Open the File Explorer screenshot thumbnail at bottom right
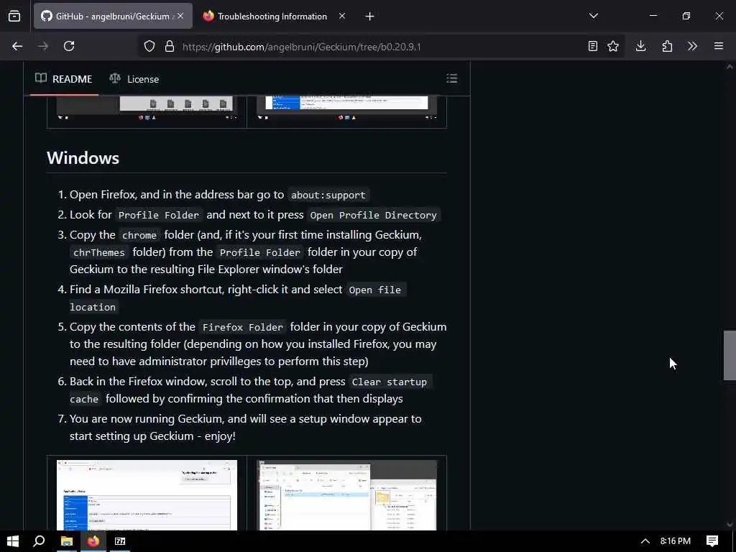 pyautogui.click(x=346, y=494)
